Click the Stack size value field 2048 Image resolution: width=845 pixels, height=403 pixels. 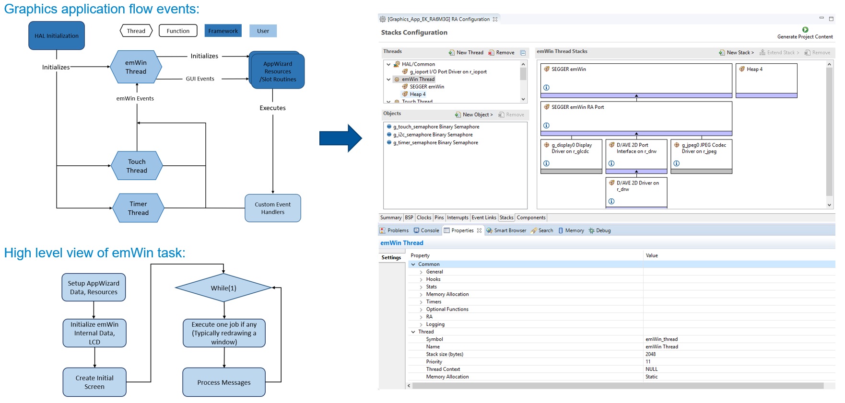(651, 354)
